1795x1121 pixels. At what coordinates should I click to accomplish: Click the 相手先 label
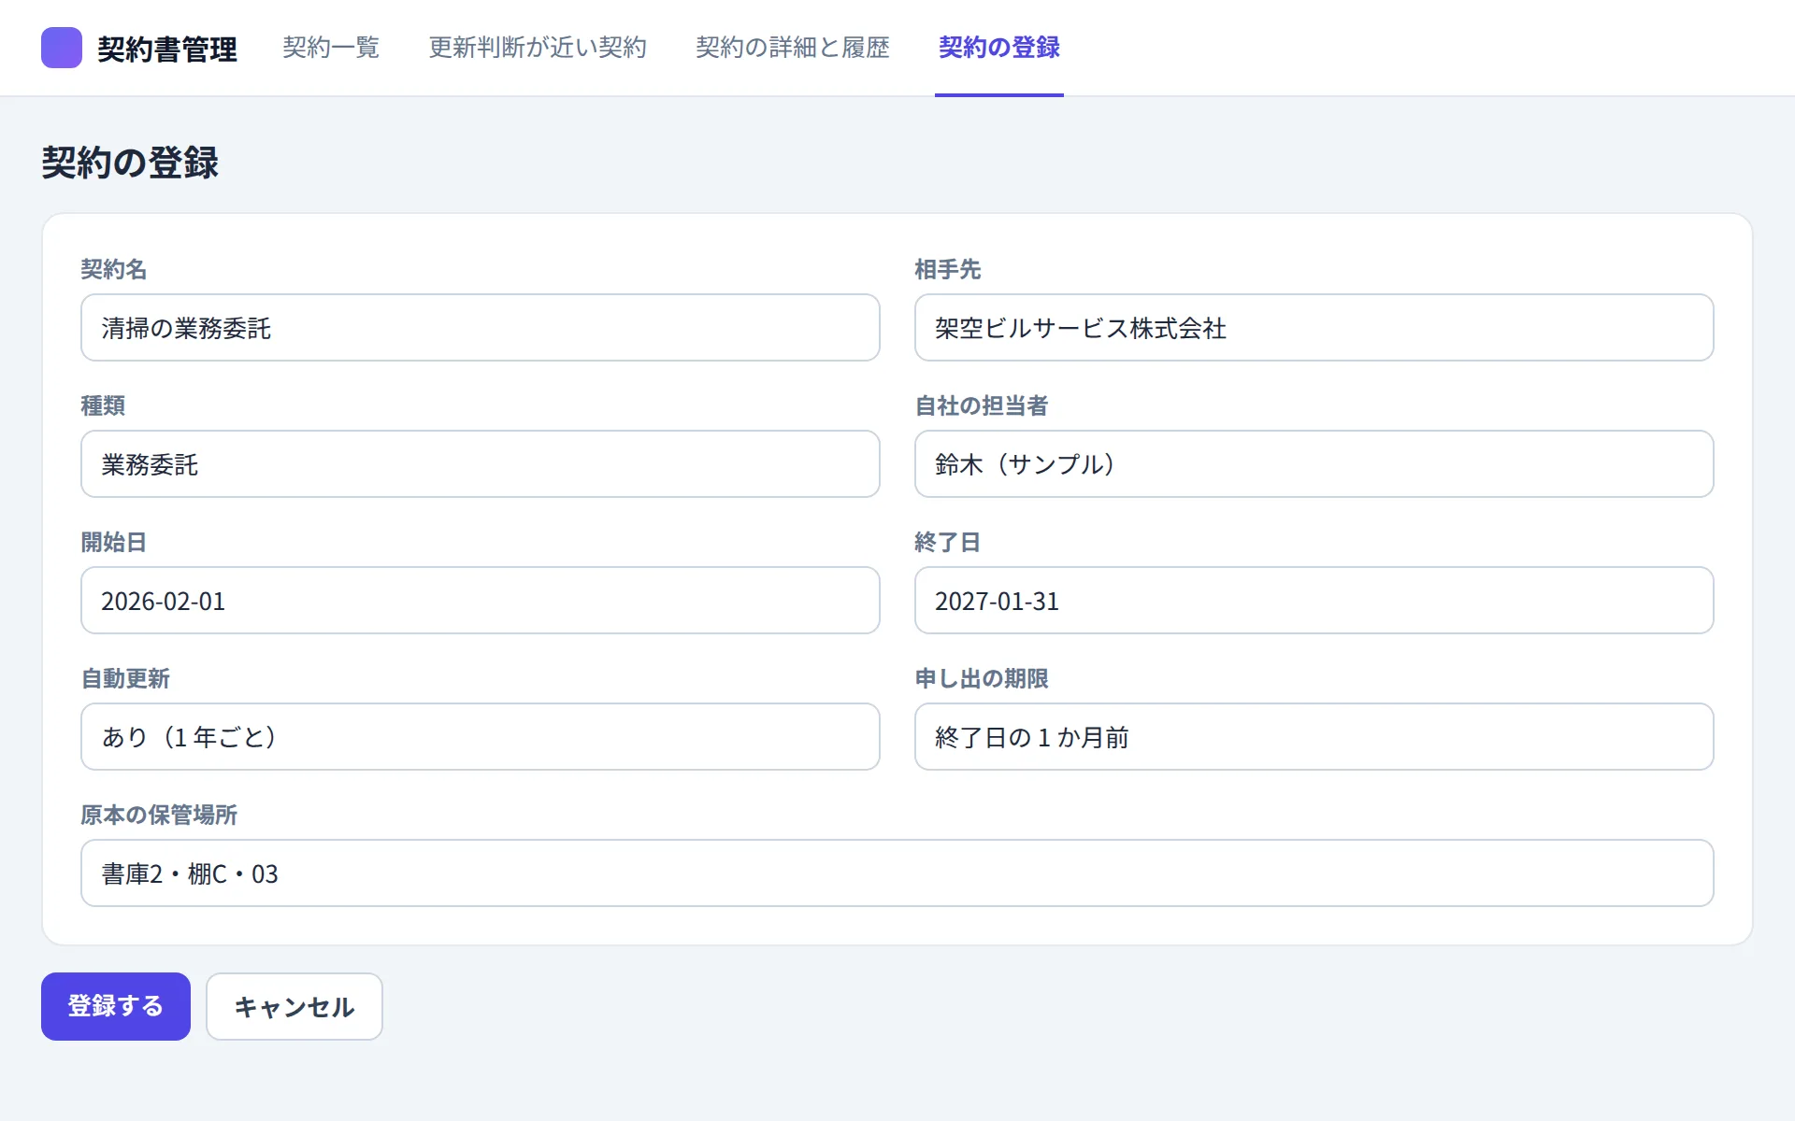pyautogui.click(x=948, y=269)
